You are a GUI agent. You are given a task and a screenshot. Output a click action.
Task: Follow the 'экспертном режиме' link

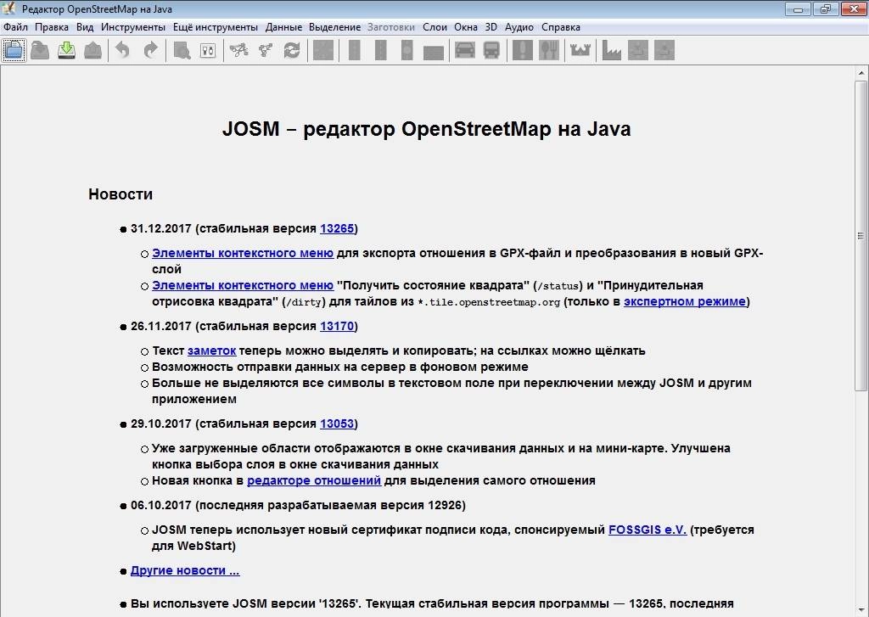click(685, 301)
